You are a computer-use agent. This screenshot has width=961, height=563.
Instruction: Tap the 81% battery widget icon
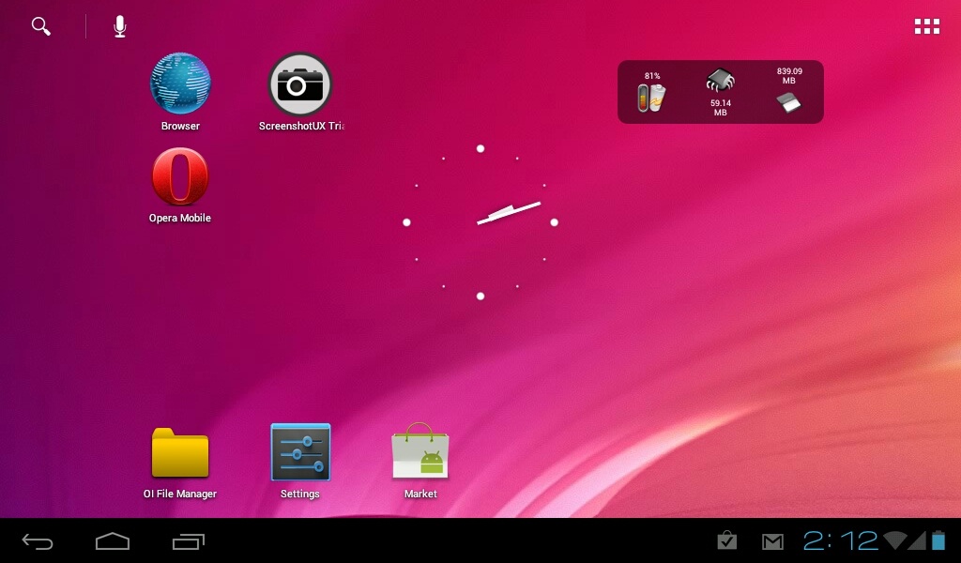click(651, 98)
